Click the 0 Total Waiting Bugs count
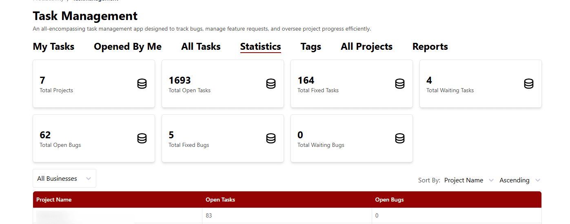Viewport: 570px width, 224px height. coord(300,135)
